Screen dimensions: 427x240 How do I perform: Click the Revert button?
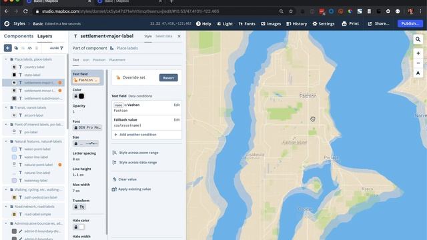coord(169,78)
